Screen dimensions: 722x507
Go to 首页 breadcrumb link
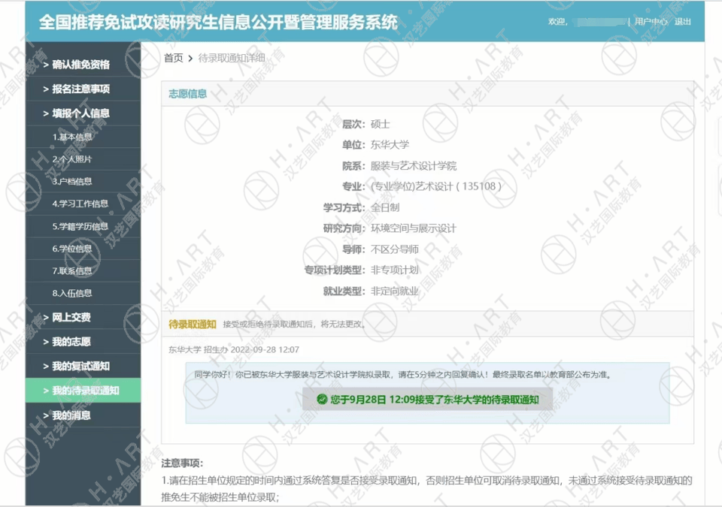173,58
